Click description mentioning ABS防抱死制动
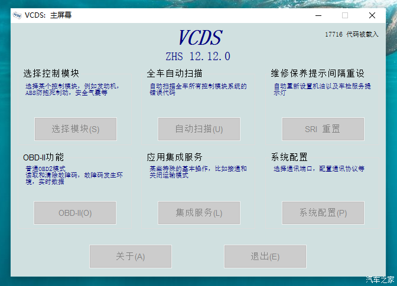 pyautogui.click(x=72, y=90)
